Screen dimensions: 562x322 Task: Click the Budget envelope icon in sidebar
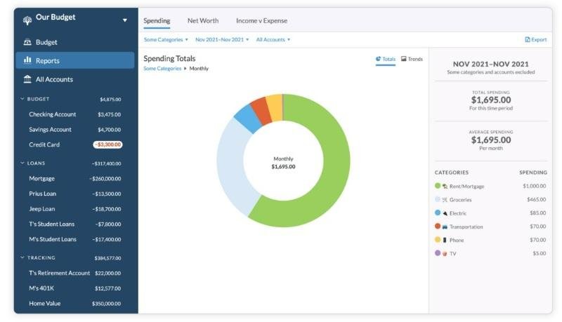(27, 42)
